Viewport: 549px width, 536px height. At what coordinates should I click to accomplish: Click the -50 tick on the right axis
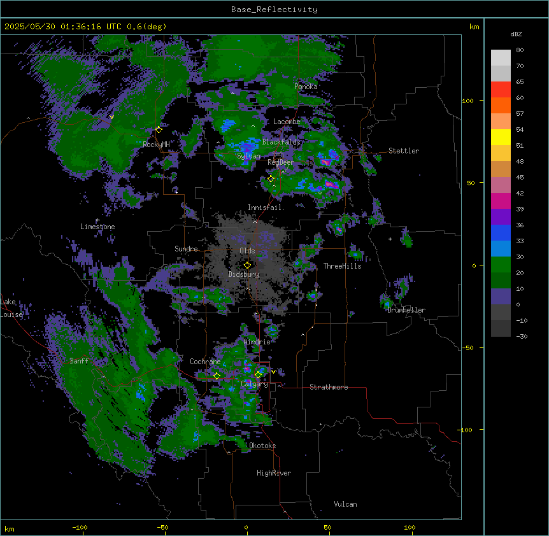[x=467, y=348]
